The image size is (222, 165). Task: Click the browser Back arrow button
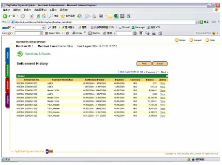point(5,16)
